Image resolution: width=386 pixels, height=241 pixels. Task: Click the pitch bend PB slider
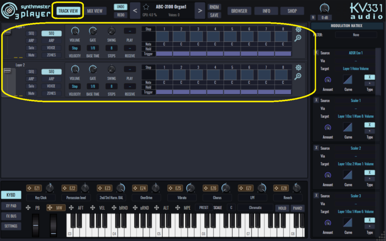35,225
